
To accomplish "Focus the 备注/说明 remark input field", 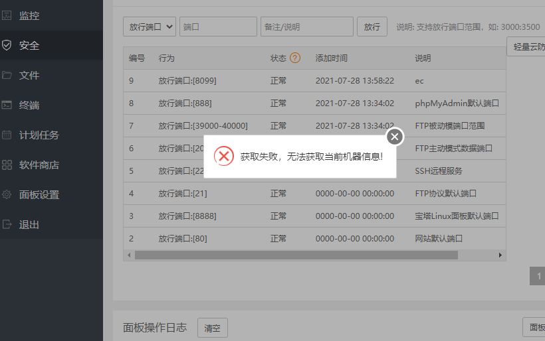I will click(307, 27).
